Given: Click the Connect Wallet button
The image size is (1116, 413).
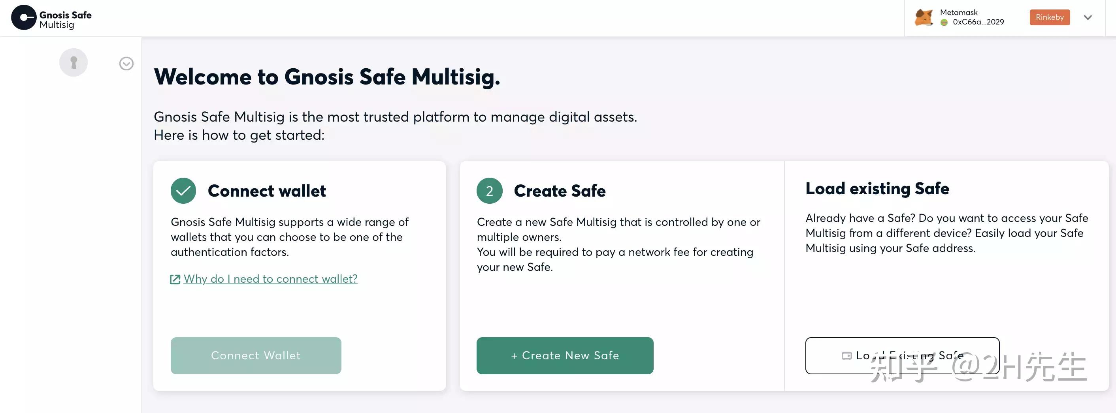Looking at the screenshot, I should (x=256, y=355).
